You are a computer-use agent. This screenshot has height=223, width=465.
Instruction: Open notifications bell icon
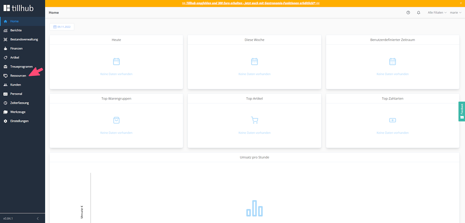click(418, 13)
